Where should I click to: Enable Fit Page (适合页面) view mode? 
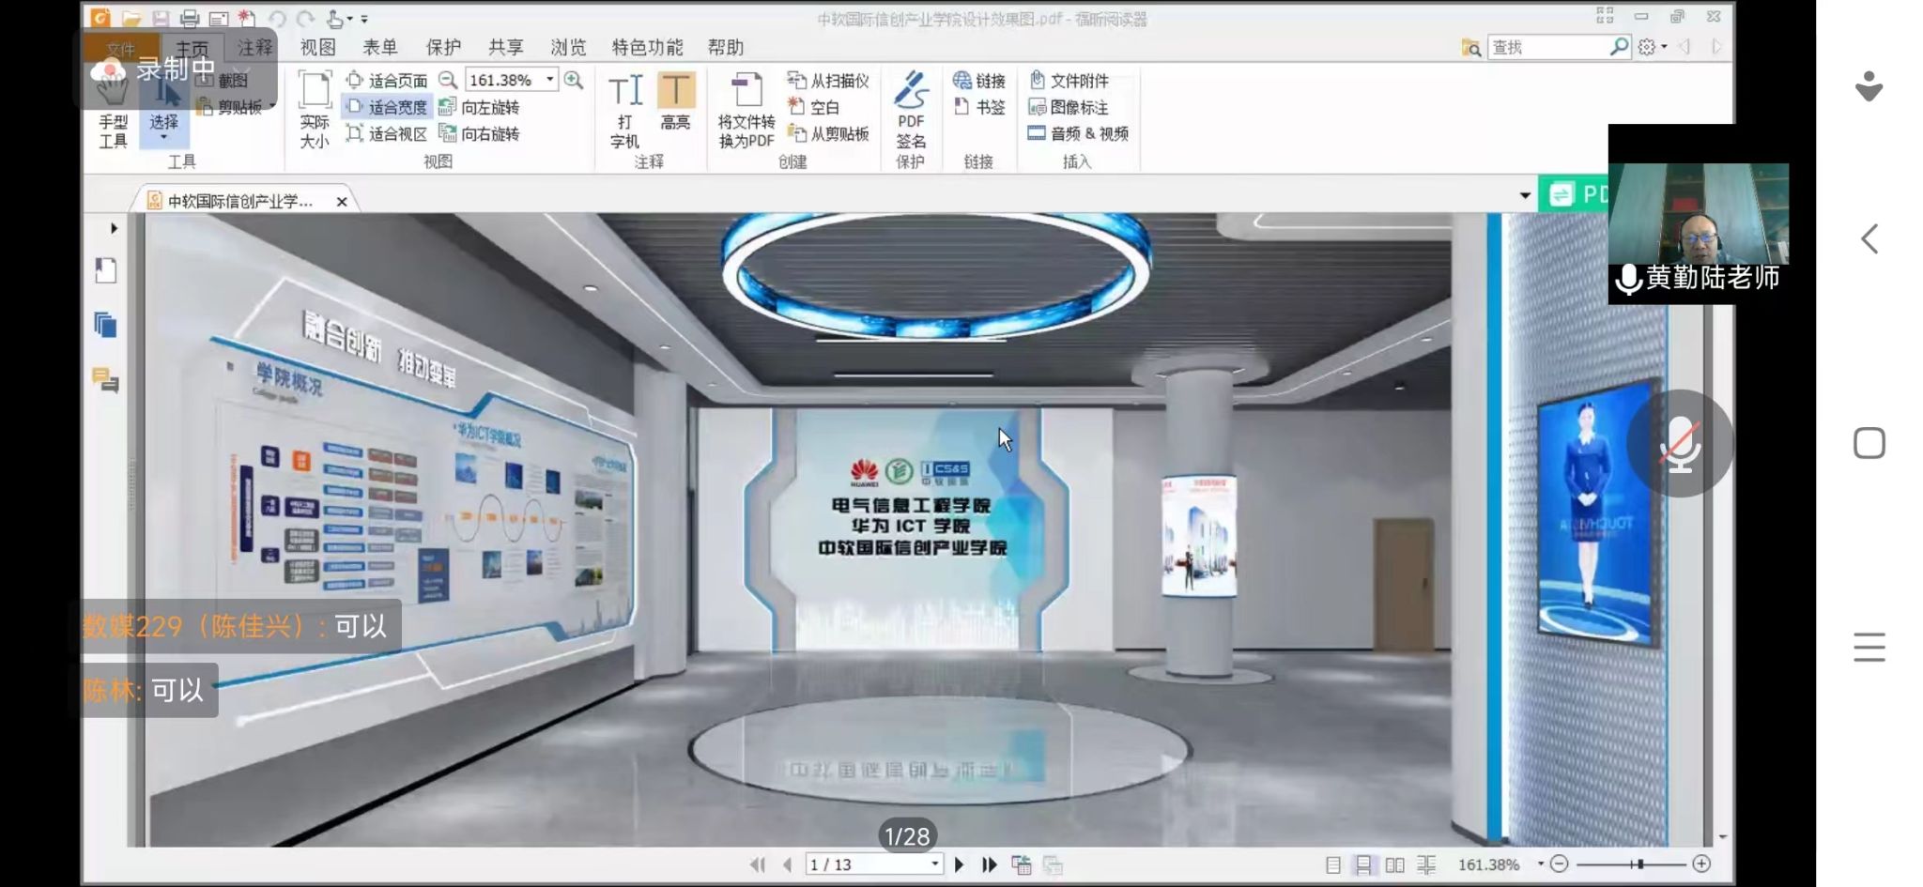coord(387,80)
